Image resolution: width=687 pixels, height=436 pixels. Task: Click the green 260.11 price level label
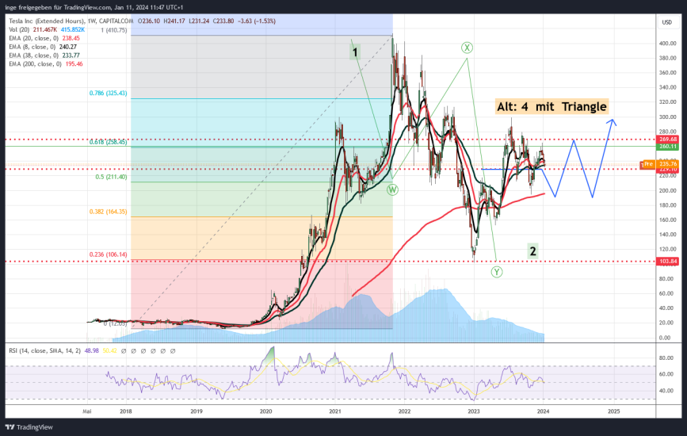(668, 147)
